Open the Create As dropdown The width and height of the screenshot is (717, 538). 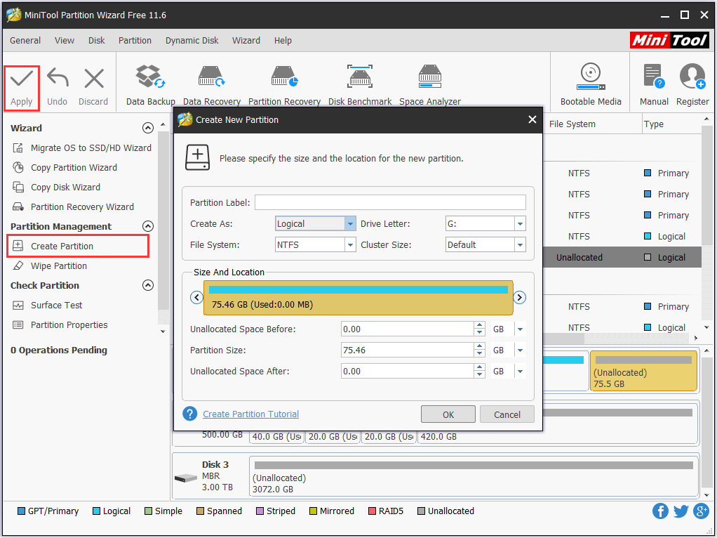[x=350, y=224]
